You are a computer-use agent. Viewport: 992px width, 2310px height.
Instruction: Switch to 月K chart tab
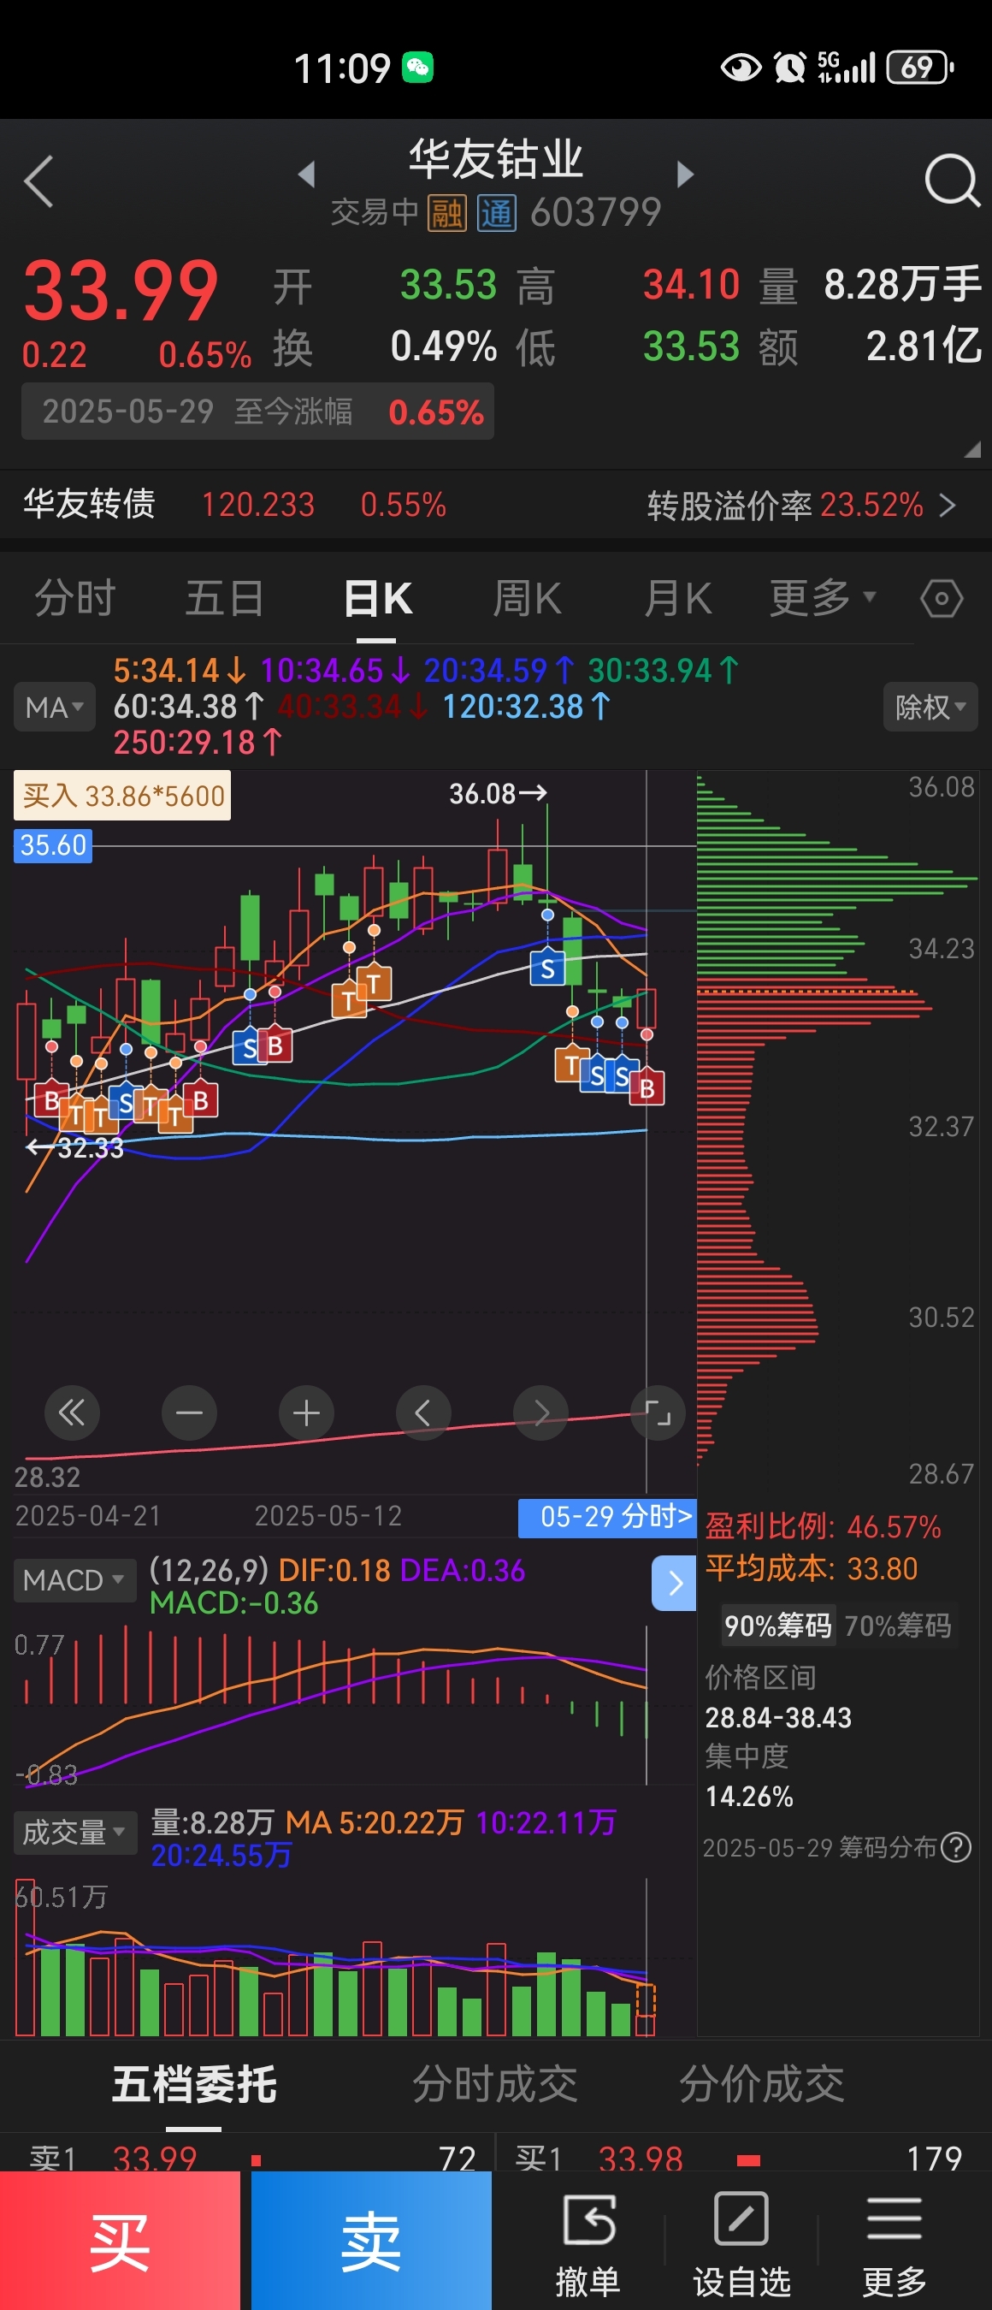point(678,598)
